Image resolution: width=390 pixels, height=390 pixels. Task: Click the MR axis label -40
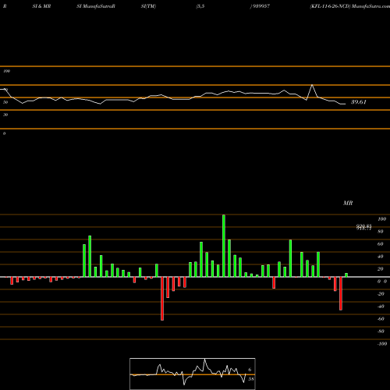pos(381,307)
